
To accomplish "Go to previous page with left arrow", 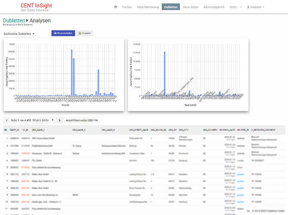I will [x=6, y=120].
